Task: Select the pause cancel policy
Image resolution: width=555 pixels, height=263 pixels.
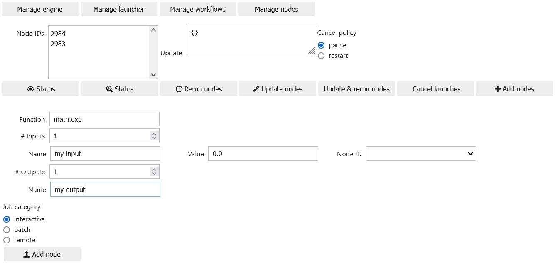Action: tap(321, 45)
